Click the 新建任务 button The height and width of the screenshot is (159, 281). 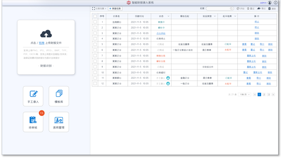(x=115, y=9)
